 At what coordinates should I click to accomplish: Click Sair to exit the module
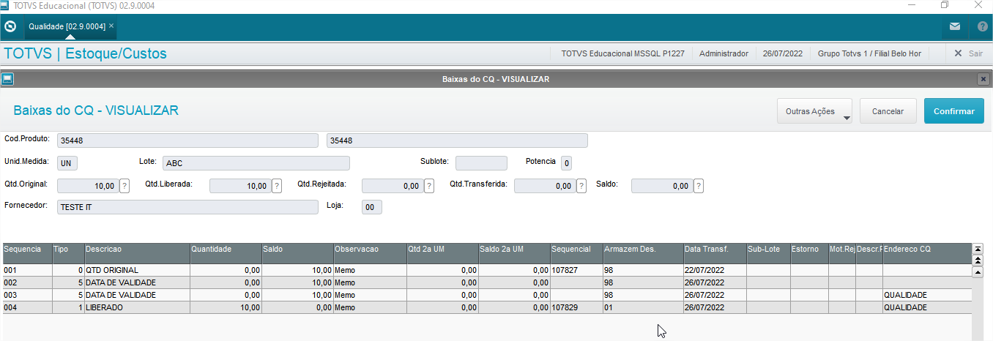pyautogui.click(x=968, y=53)
